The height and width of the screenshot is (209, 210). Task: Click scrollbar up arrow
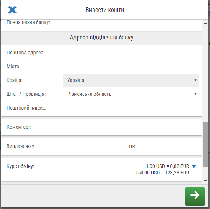pyautogui.click(x=205, y=23)
